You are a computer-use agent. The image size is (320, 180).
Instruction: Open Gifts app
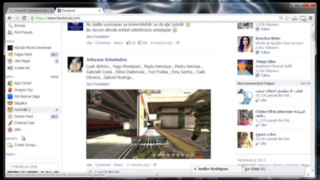coord(18,129)
